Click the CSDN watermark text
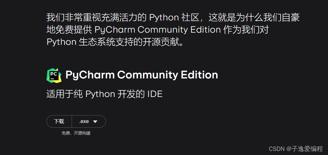 coord(277,149)
